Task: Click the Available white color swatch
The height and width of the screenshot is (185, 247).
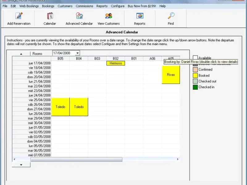Action: click(x=195, y=58)
